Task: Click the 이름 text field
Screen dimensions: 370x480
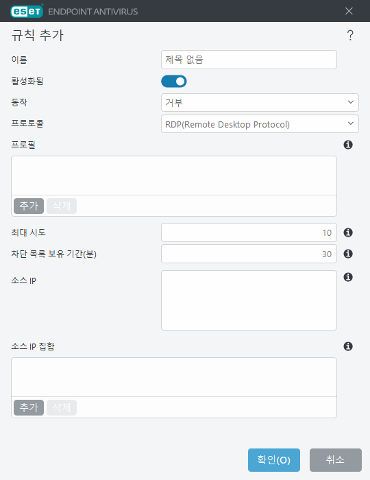Action: pos(249,60)
